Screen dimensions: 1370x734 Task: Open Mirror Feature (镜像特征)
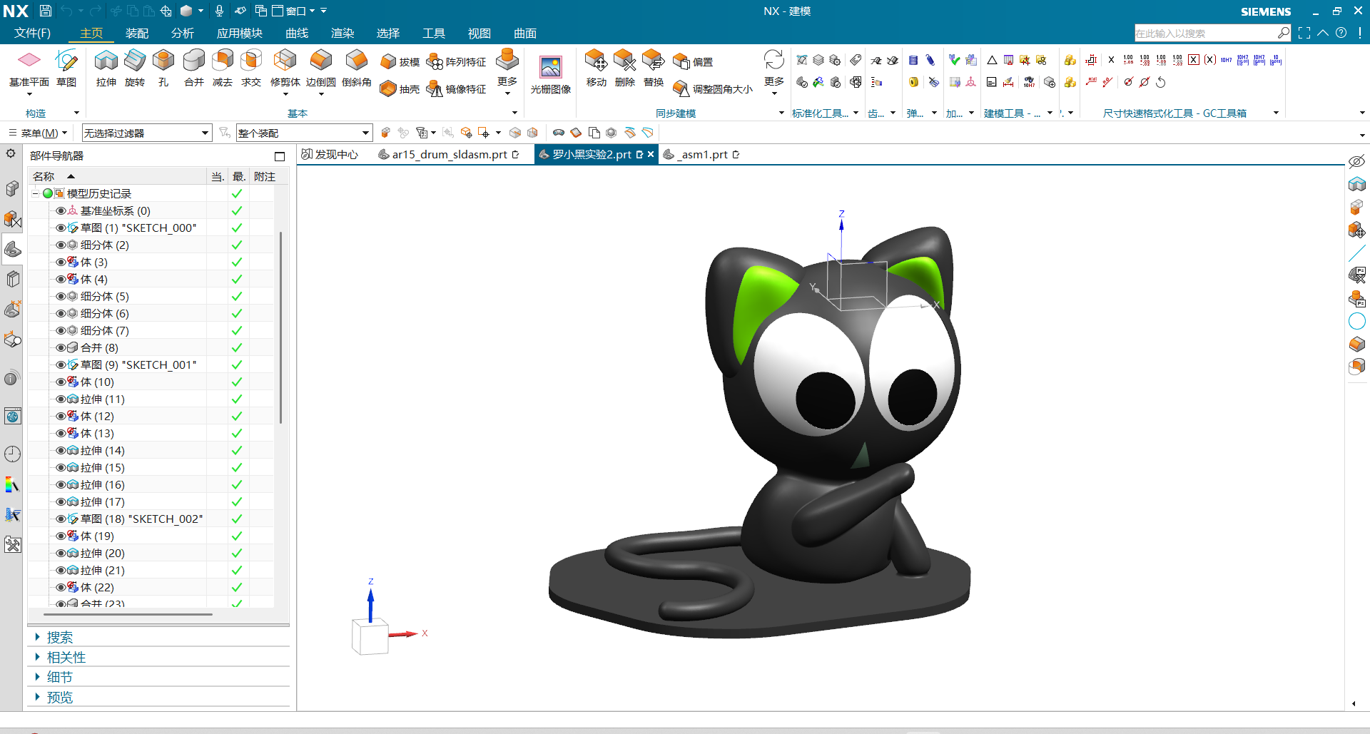point(456,89)
